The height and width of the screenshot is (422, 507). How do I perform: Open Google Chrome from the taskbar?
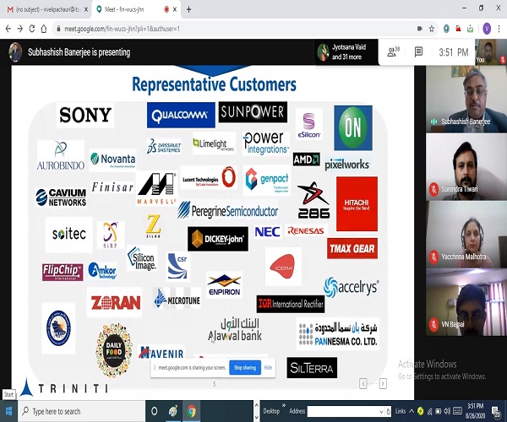192,411
